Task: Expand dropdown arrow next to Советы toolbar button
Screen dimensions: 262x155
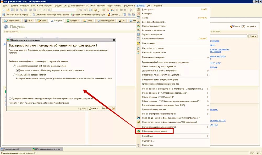Action: point(119,15)
